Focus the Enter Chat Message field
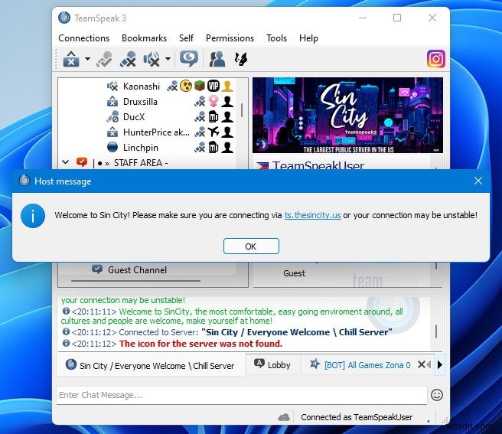 point(242,395)
